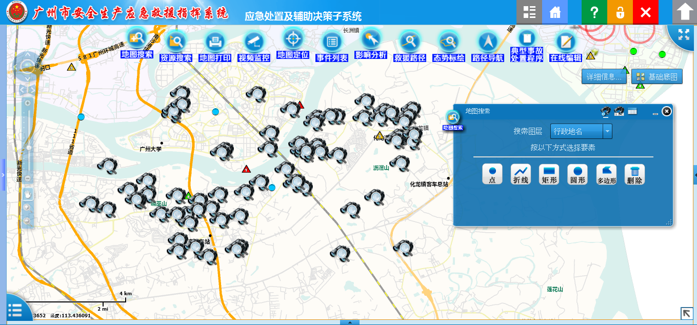Screen dimensions: 697x325
Task: Click the grid layout icon in the header
Action: tap(529, 12)
